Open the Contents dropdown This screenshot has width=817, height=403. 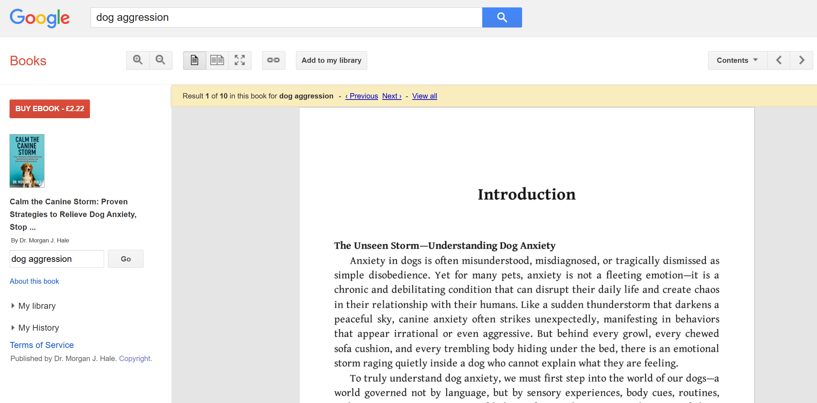737,60
